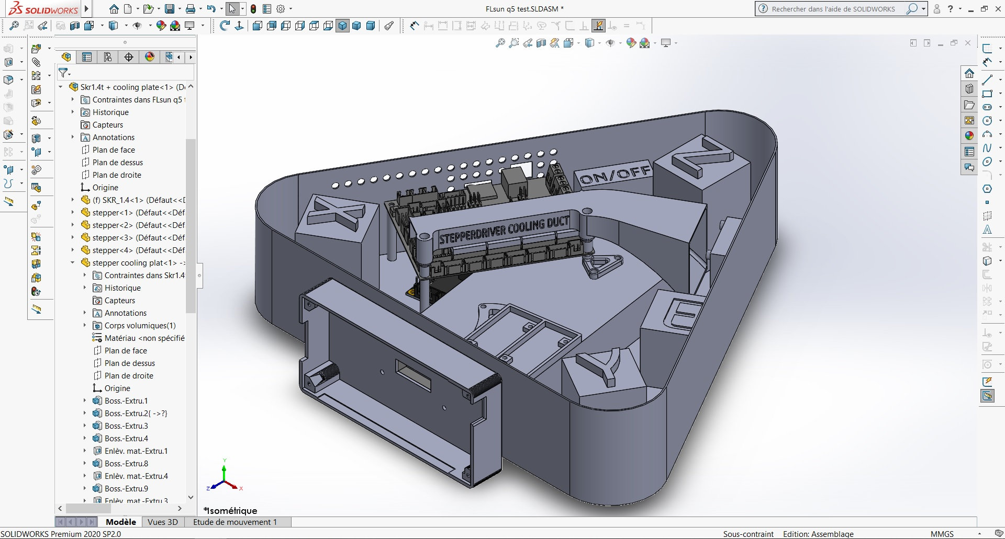This screenshot has height=539, width=1005.
Task: Open the ConfigurationManager tab icon
Action: [x=108, y=57]
